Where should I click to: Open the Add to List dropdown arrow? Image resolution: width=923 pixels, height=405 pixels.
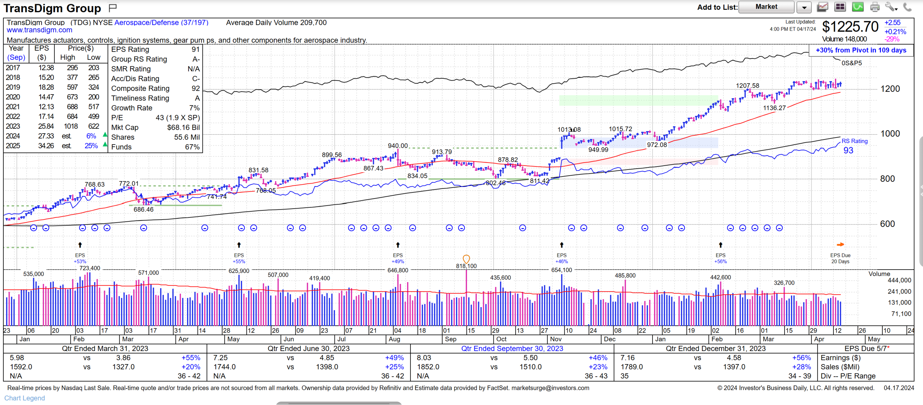[804, 7]
